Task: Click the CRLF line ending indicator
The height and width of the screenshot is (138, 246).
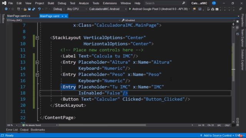Action: [x=227, y=125]
